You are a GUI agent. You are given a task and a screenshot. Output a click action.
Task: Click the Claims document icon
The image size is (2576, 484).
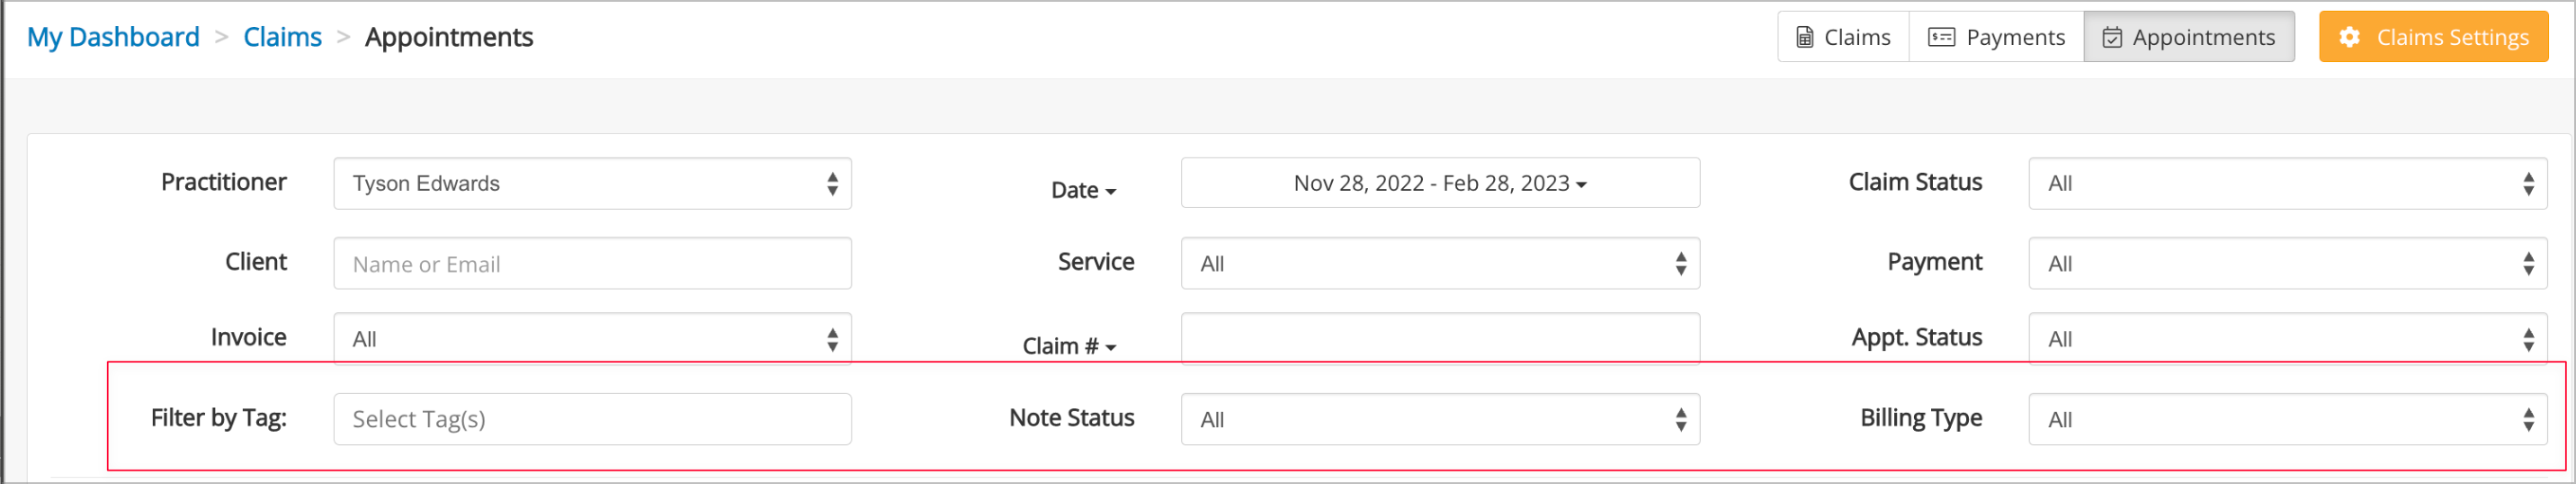click(x=1805, y=37)
